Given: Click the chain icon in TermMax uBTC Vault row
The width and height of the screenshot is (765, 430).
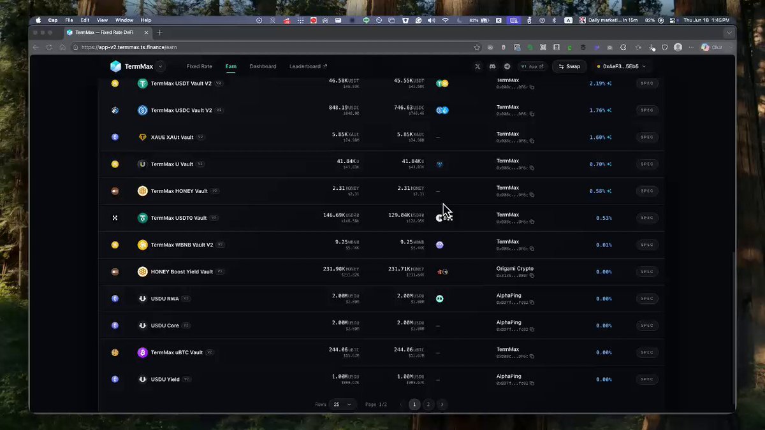Looking at the screenshot, I should pyautogui.click(x=115, y=352).
